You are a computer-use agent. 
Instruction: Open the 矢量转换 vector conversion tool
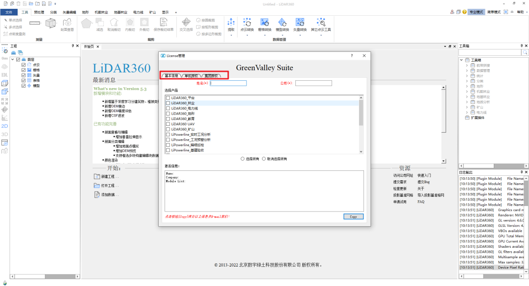[300, 24]
